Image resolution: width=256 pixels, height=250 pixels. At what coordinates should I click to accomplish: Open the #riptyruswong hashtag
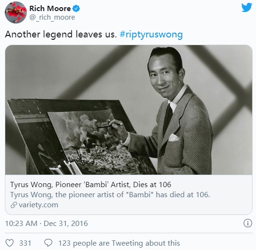[151, 35]
